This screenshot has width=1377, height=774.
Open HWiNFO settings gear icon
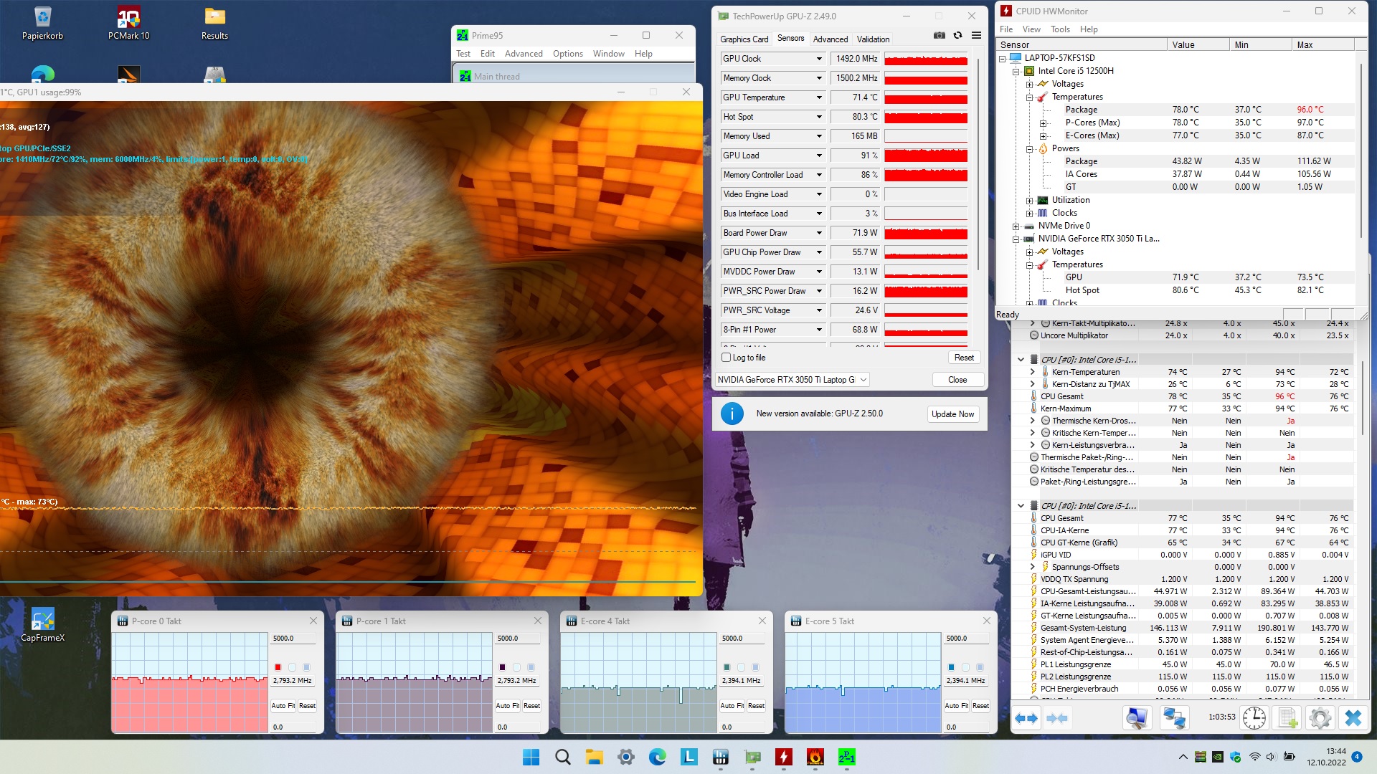coord(1320,717)
